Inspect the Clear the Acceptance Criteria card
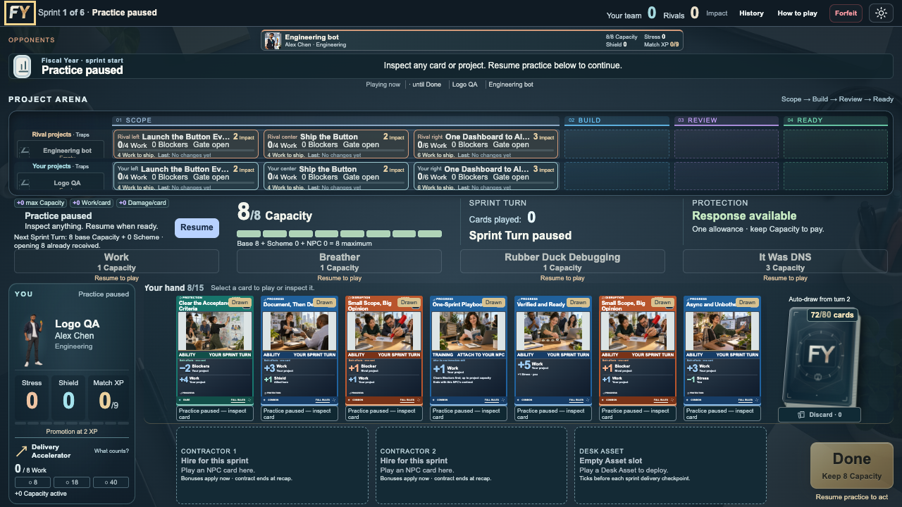 (214, 350)
